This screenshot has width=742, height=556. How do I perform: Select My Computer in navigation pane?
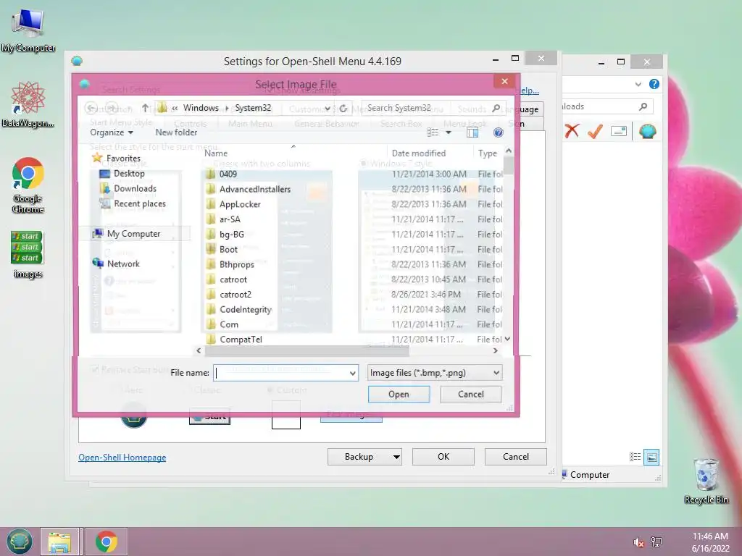(133, 234)
